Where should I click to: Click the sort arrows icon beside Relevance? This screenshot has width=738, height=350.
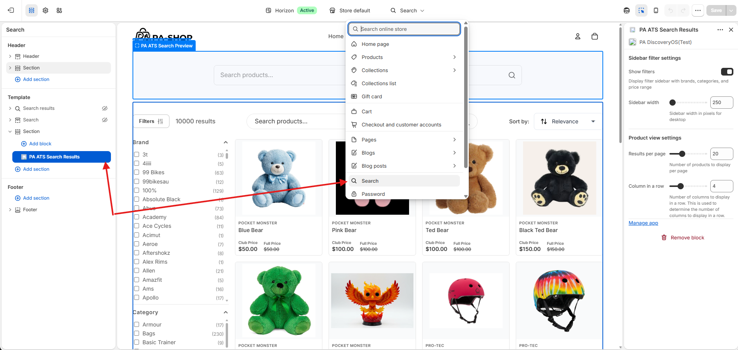click(x=544, y=121)
